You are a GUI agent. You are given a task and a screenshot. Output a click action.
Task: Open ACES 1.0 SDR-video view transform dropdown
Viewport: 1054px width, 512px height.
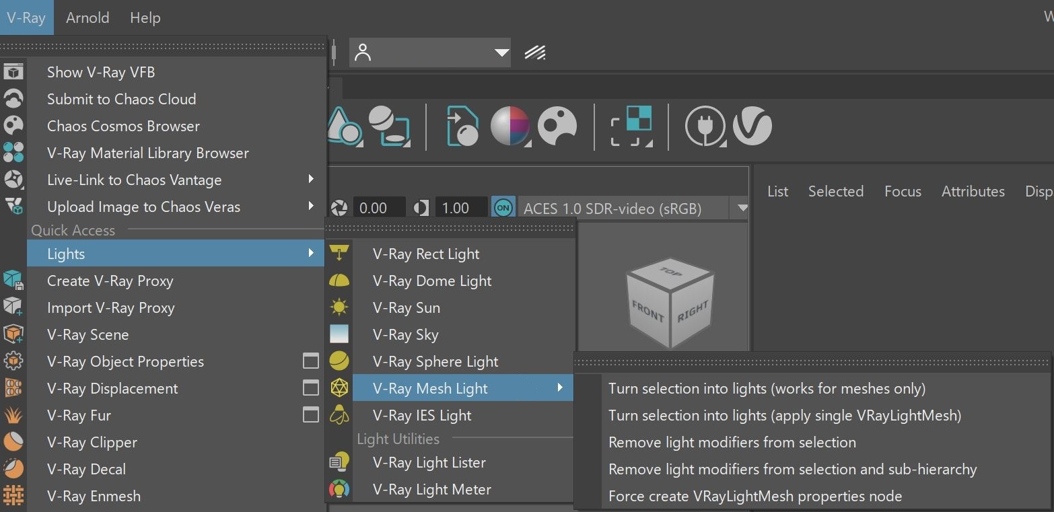633,208
